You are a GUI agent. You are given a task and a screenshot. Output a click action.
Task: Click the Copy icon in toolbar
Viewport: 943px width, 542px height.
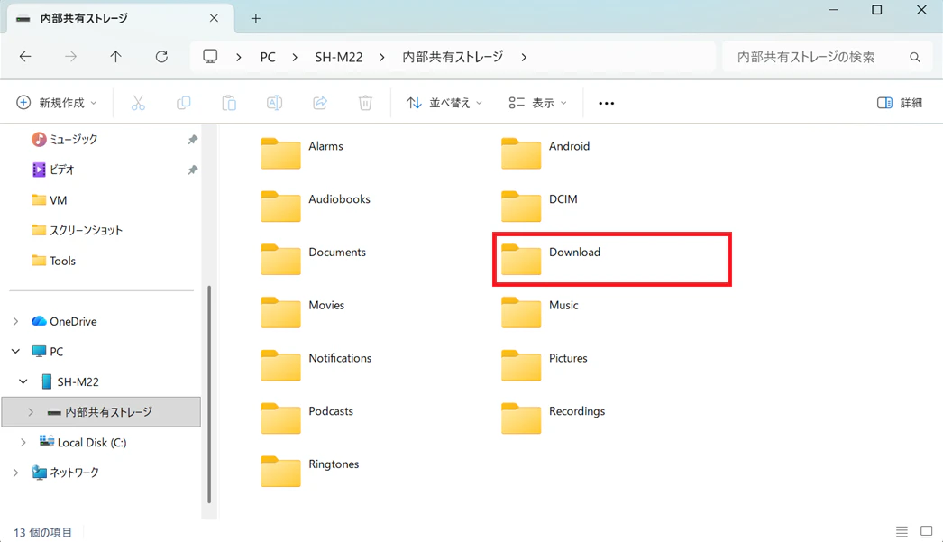pos(183,103)
